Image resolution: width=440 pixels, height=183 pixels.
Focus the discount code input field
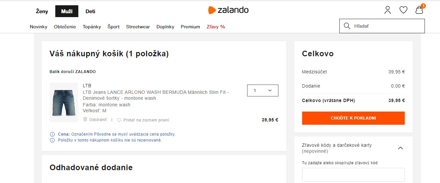[x=353, y=175]
